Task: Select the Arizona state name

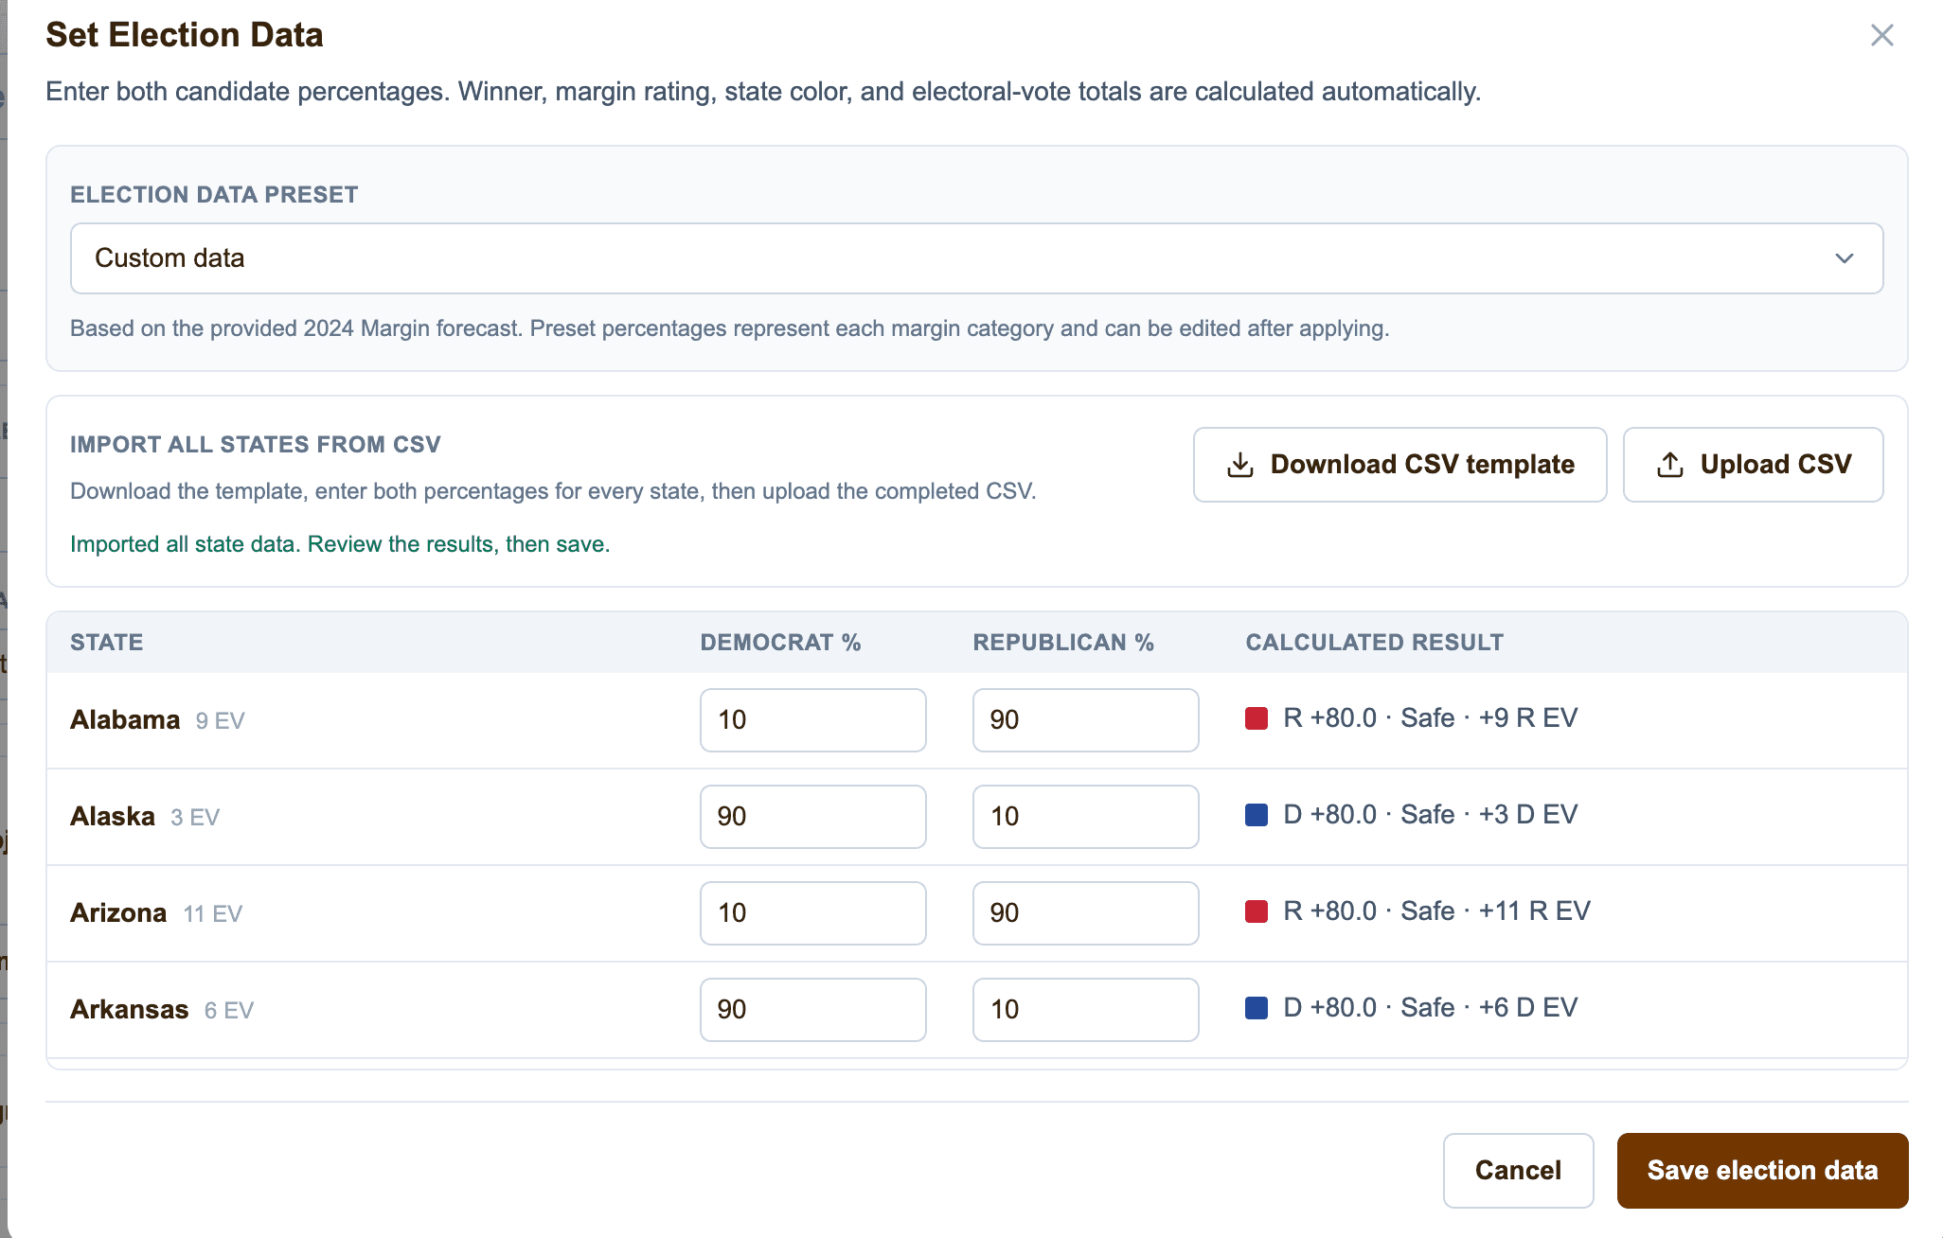Action: tap(118, 913)
